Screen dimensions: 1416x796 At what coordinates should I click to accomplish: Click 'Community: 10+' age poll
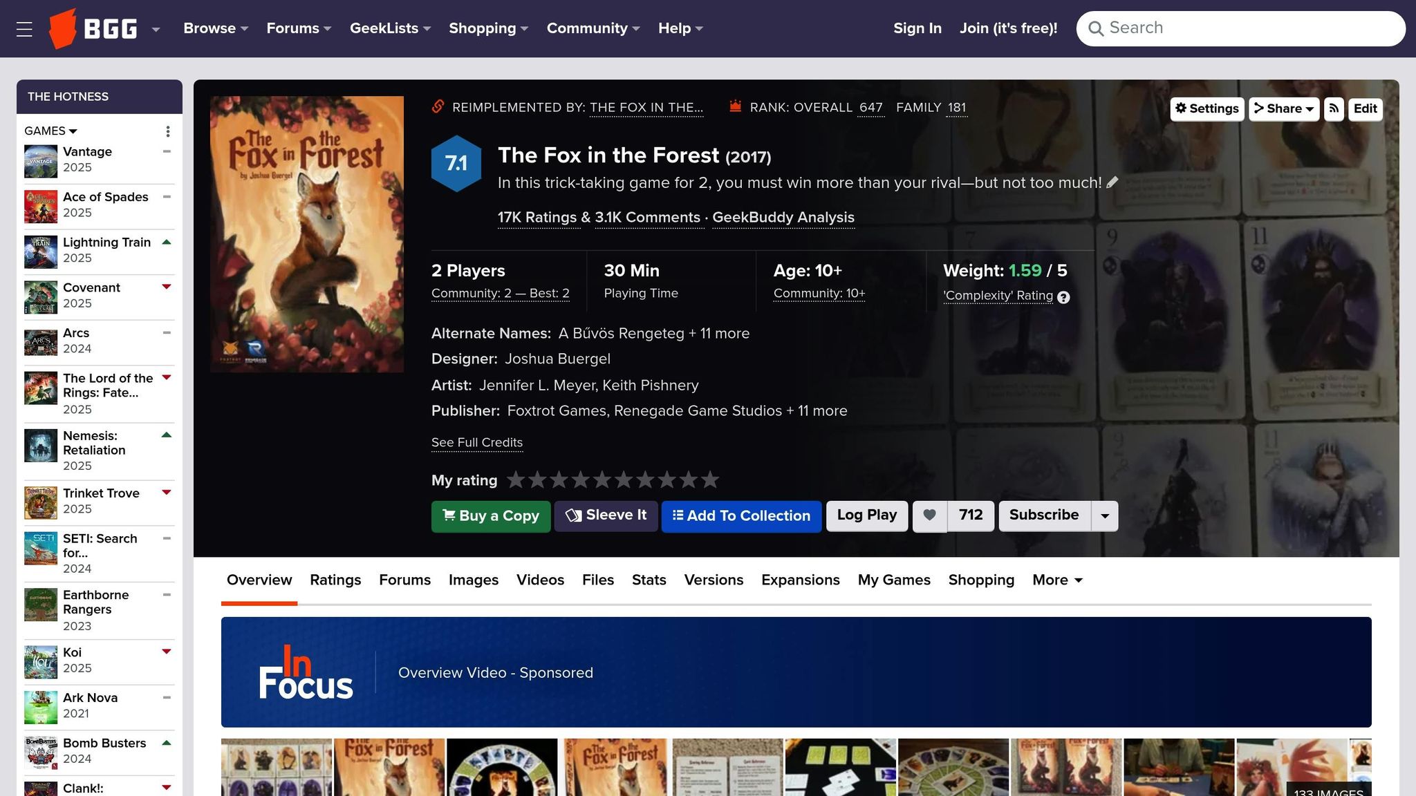click(x=819, y=293)
